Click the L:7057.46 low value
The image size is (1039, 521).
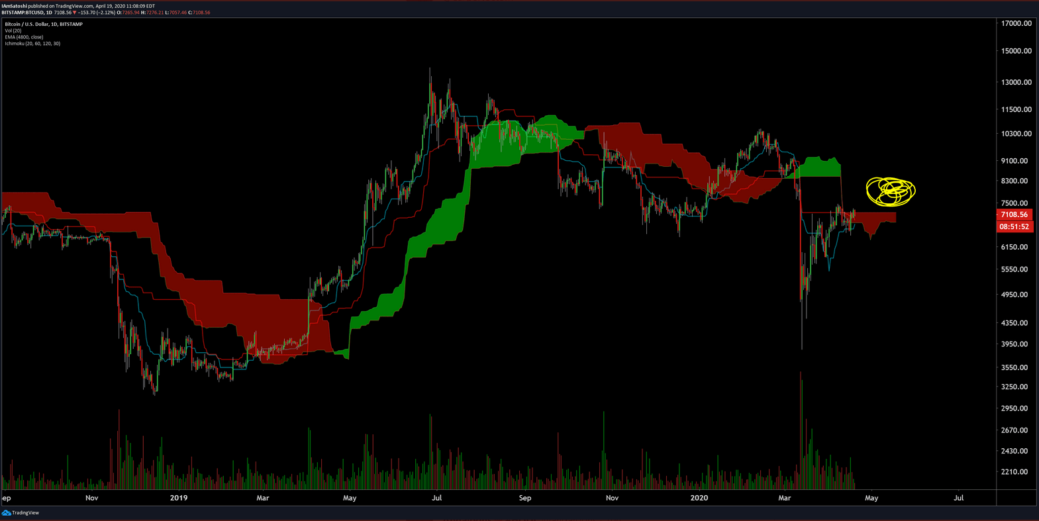tap(176, 13)
